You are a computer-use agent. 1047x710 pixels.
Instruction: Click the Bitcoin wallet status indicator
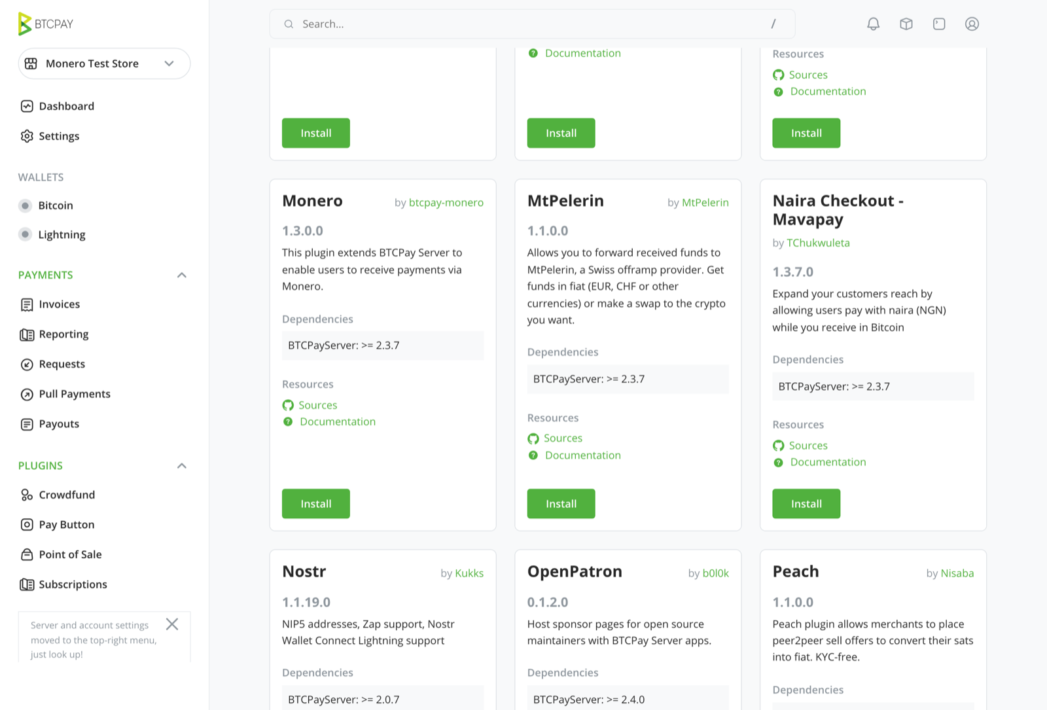click(26, 205)
